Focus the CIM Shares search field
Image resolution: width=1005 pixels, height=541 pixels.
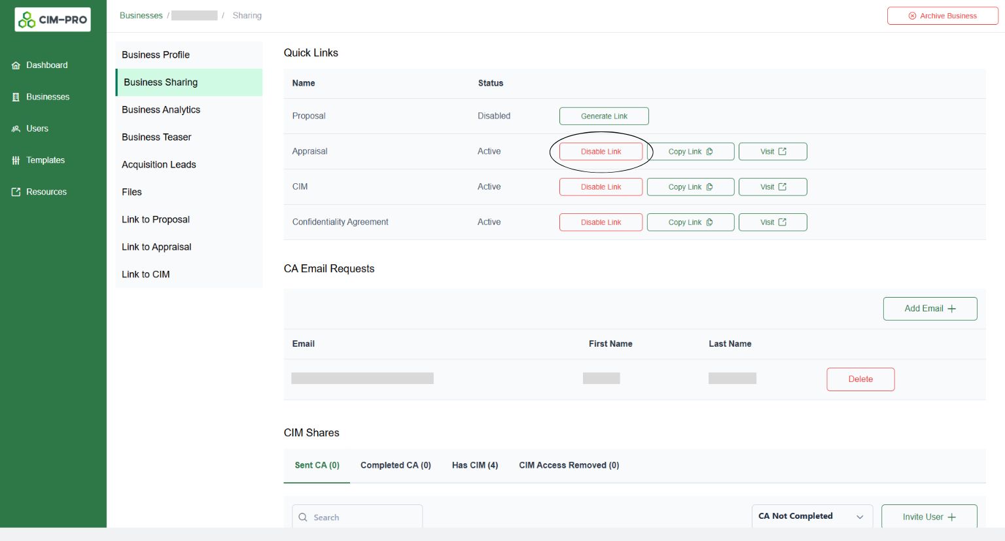pyautogui.click(x=357, y=517)
